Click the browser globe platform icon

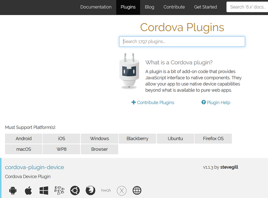coord(137,190)
